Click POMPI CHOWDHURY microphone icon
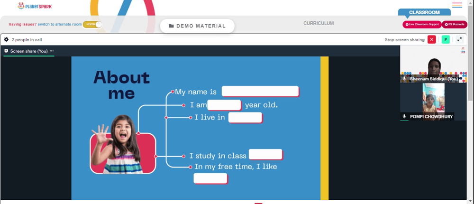This screenshot has height=204, width=474. coord(404,117)
